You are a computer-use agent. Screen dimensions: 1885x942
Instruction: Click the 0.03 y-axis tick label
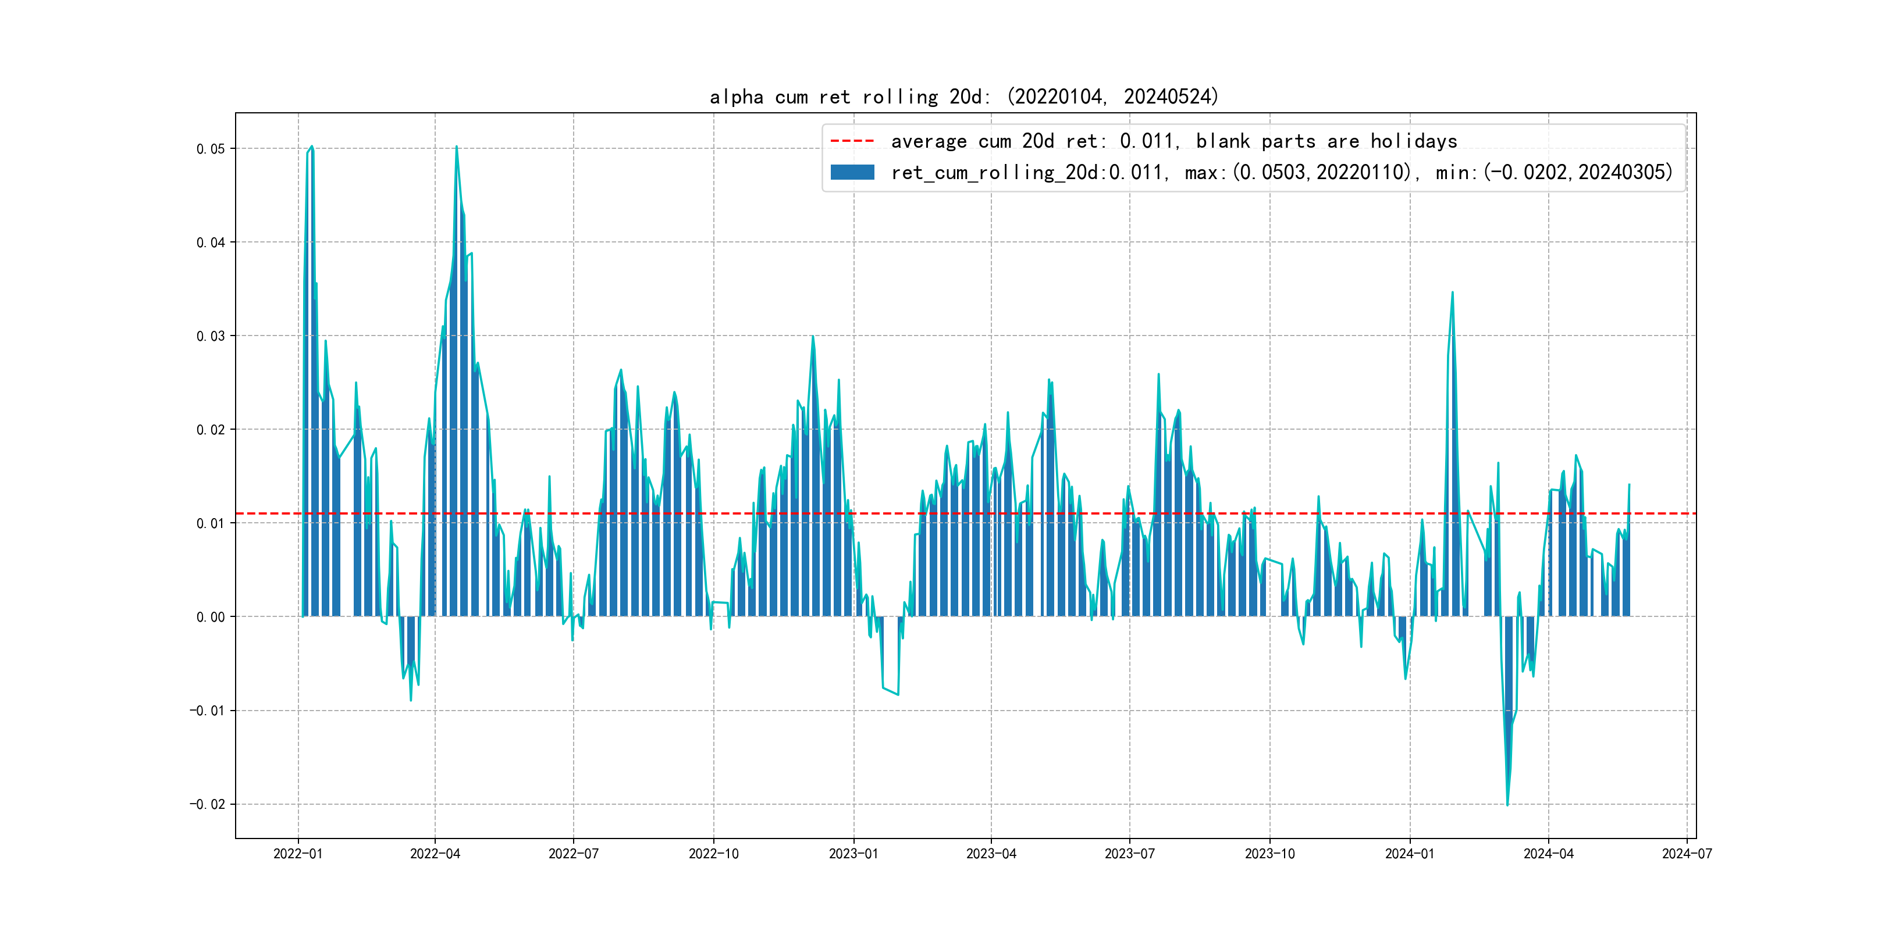(211, 337)
